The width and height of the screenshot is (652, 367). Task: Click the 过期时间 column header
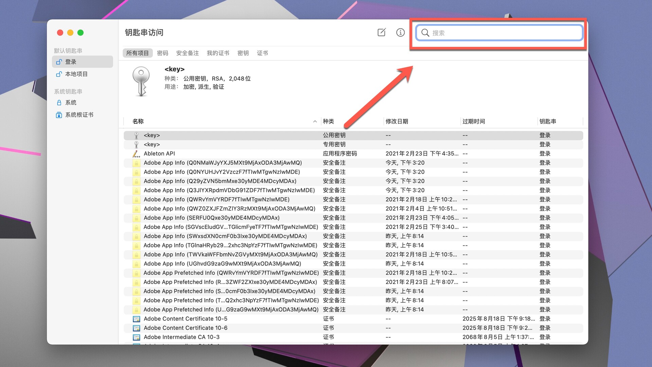(474, 121)
